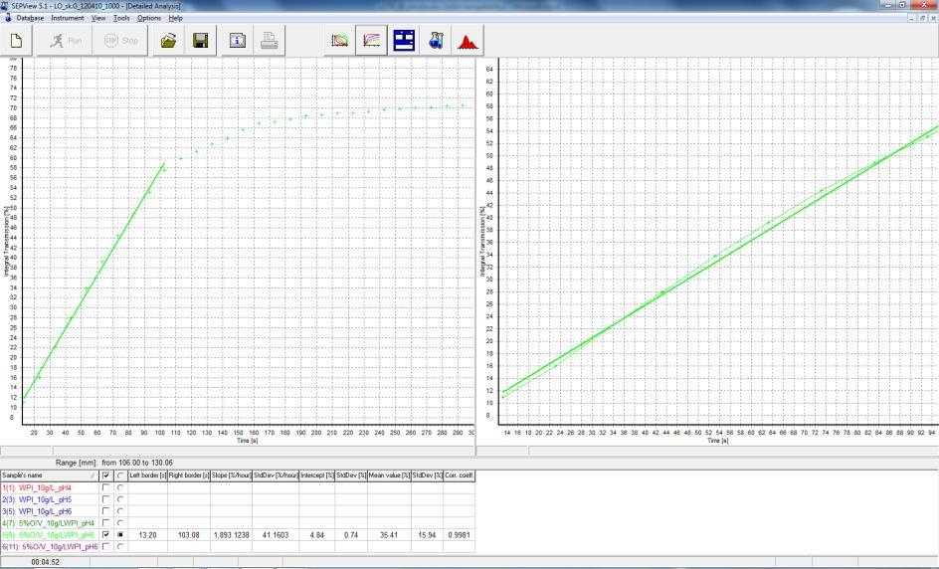Open the Tools menu
This screenshot has height=569, width=939.
[x=121, y=18]
